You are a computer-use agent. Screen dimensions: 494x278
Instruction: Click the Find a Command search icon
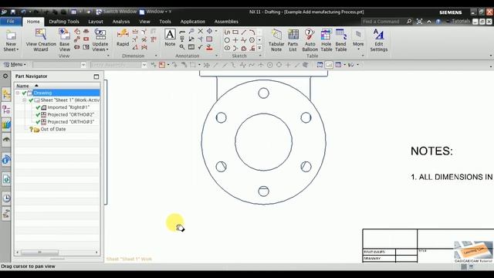tap(409, 22)
